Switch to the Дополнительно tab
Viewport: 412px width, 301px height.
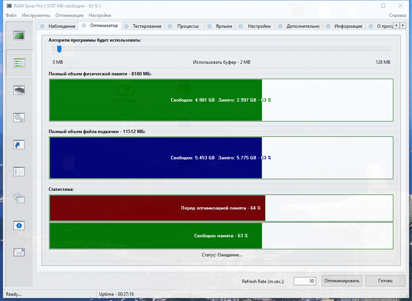pyautogui.click(x=299, y=26)
